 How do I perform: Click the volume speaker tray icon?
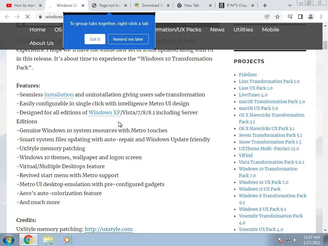tap(296, 240)
